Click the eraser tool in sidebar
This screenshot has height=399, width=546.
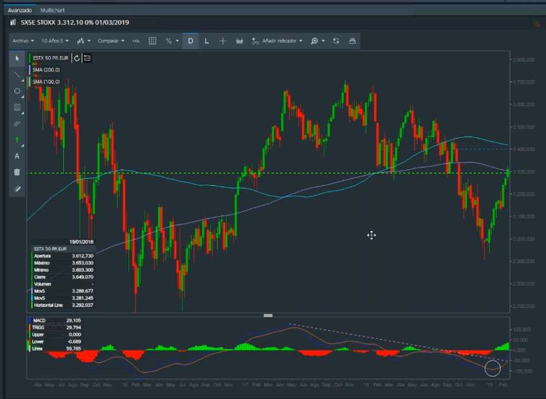click(x=17, y=188)
